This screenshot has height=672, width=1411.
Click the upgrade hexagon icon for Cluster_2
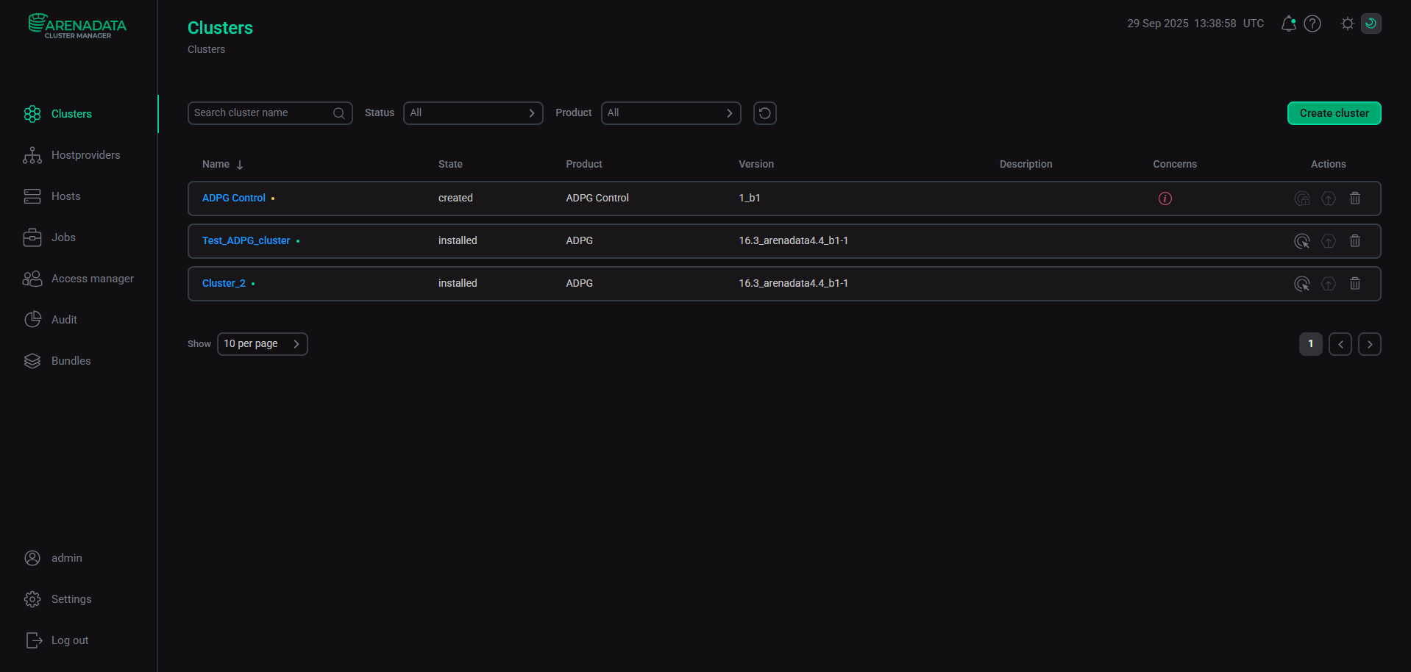1329,283
